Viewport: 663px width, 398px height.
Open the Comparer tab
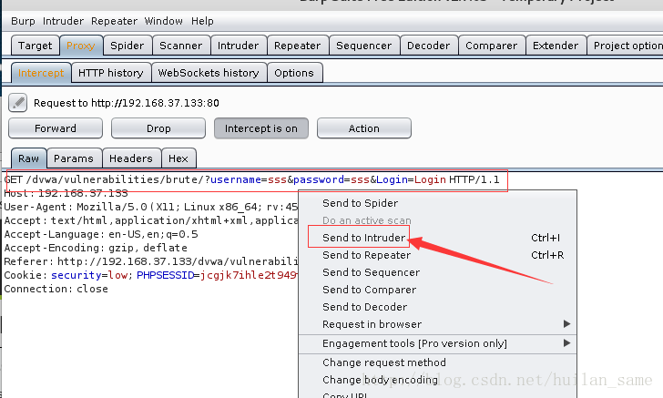coord(492,46)
